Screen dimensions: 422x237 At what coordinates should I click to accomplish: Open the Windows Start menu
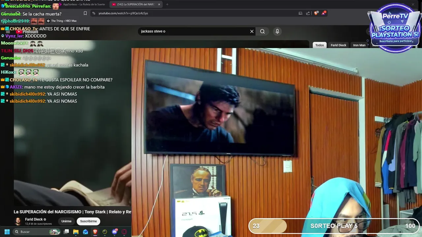pyautogui.click(x=7, y=232)
